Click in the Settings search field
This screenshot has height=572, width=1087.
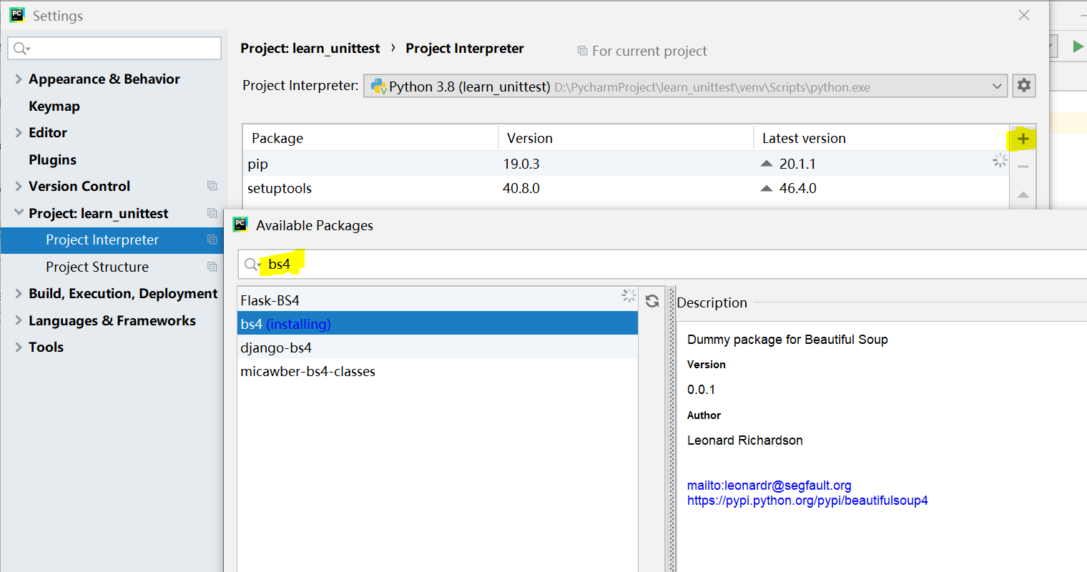click(114, 48)
